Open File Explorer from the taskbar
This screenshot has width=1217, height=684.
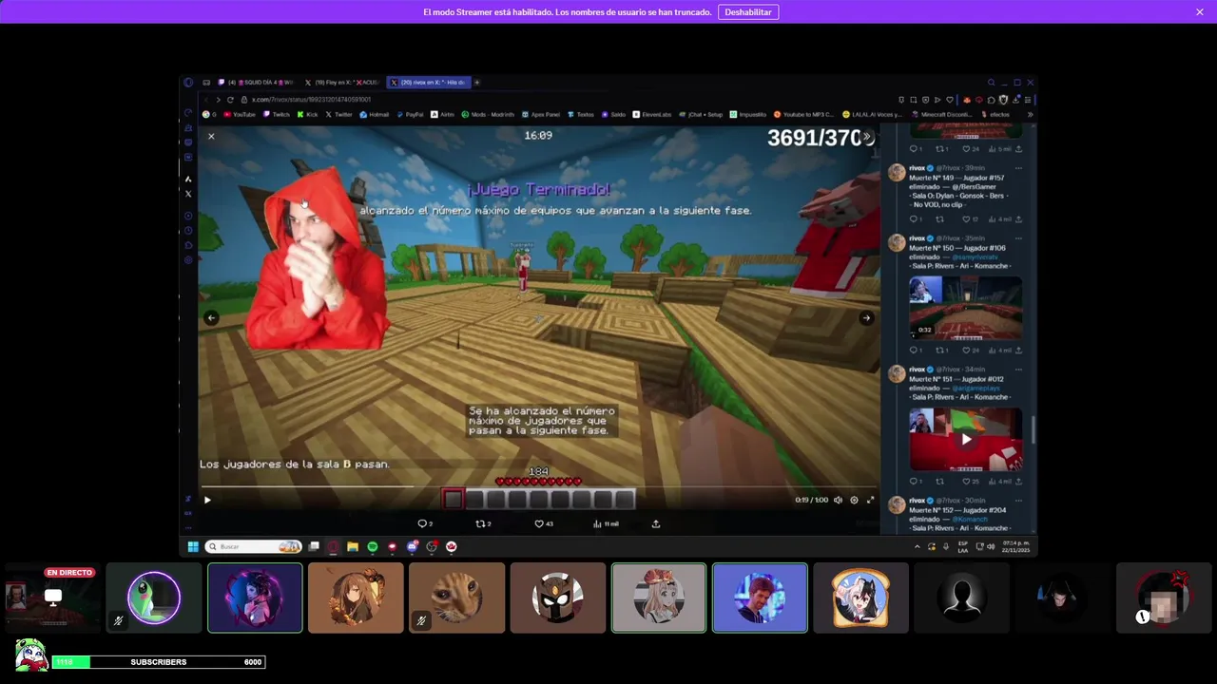click(353, 546)
